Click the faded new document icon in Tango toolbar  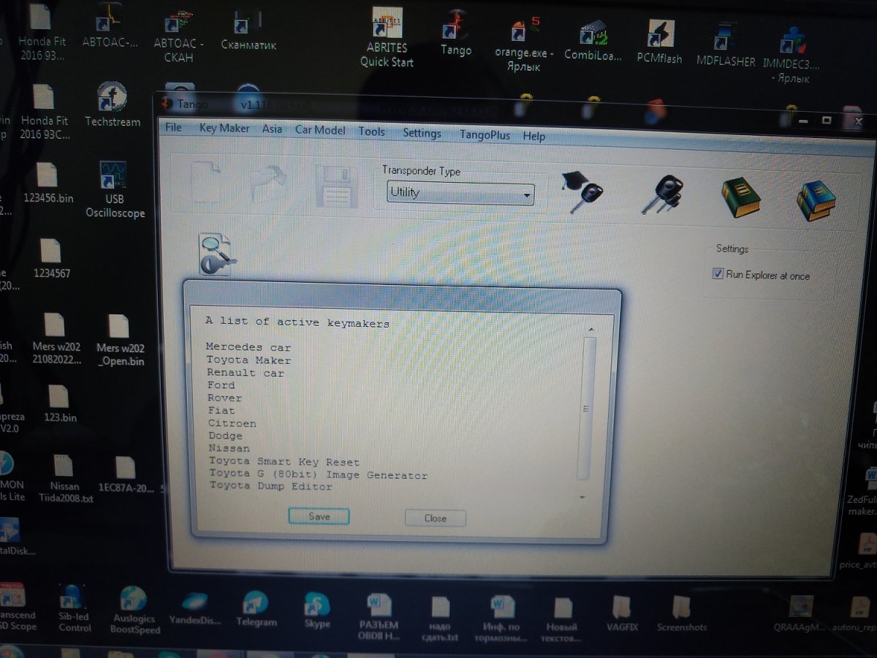click(x=205, y=181)
